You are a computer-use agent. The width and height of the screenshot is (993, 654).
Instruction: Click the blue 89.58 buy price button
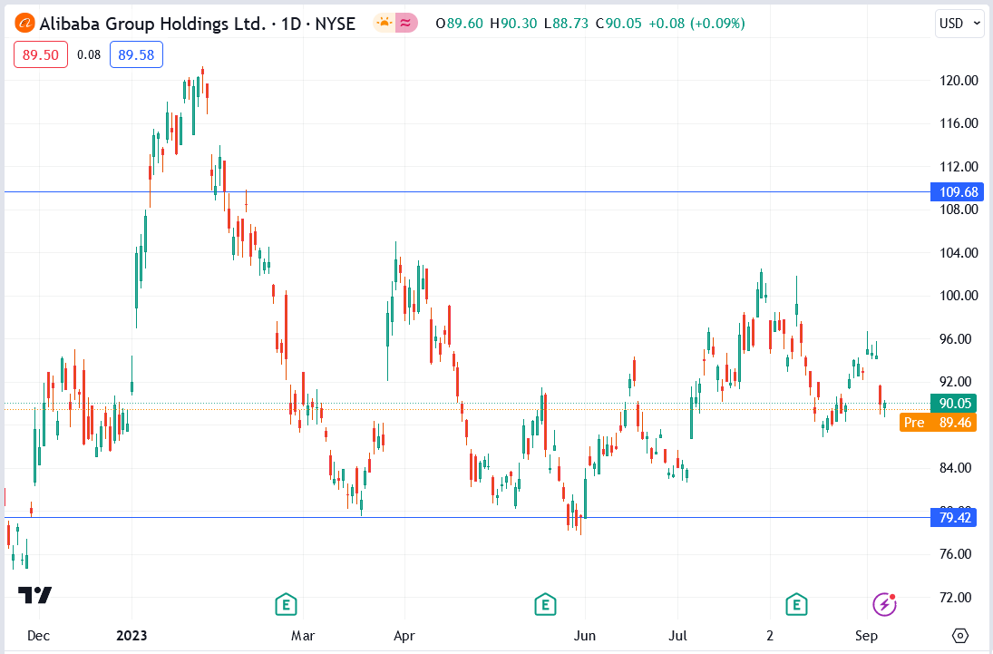[136, 54]
